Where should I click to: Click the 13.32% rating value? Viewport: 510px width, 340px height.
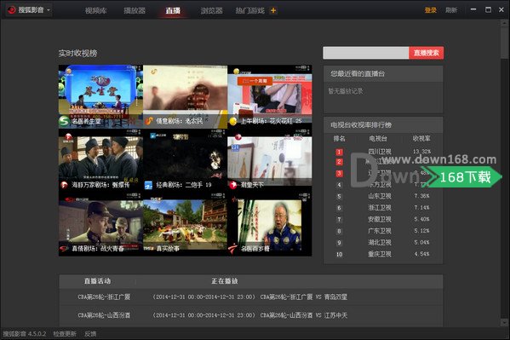pyautogui.click(x=421, y=152)
